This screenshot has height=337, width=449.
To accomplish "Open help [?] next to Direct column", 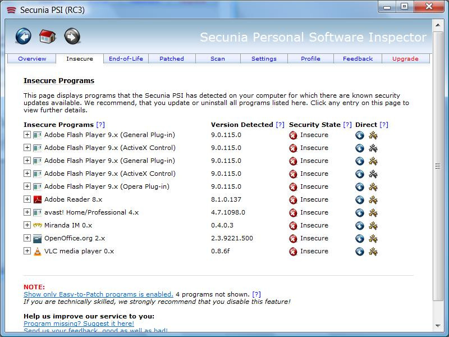I will click(384, 125).
